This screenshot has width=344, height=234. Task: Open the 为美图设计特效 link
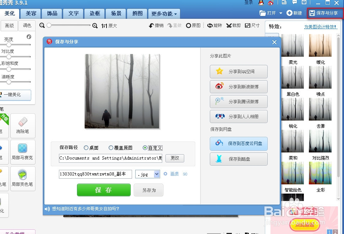pyautogui.click(x=321, y=27)
